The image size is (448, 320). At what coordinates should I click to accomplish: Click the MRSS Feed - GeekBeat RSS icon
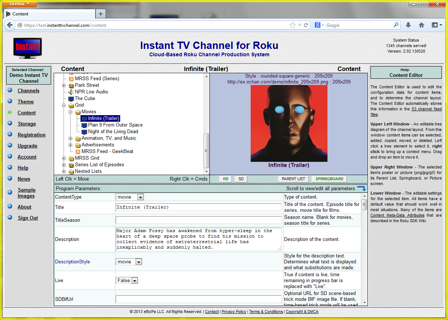click(x=78, y=152)
